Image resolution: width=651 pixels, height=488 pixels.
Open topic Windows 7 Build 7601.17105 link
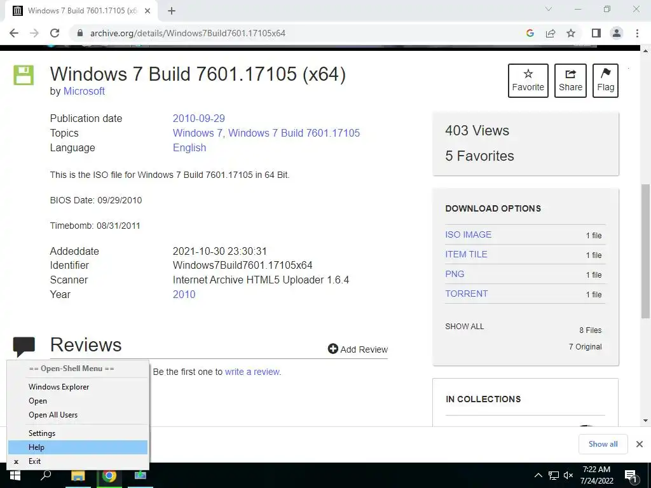pos(294,133)
